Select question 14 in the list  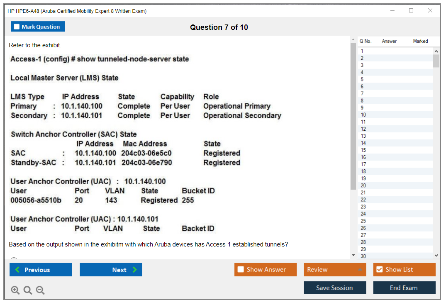(x=363, y=143)
